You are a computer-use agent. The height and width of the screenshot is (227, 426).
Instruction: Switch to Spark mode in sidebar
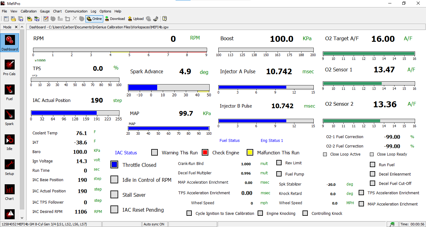pyautogui.click(x=9, y=117)
